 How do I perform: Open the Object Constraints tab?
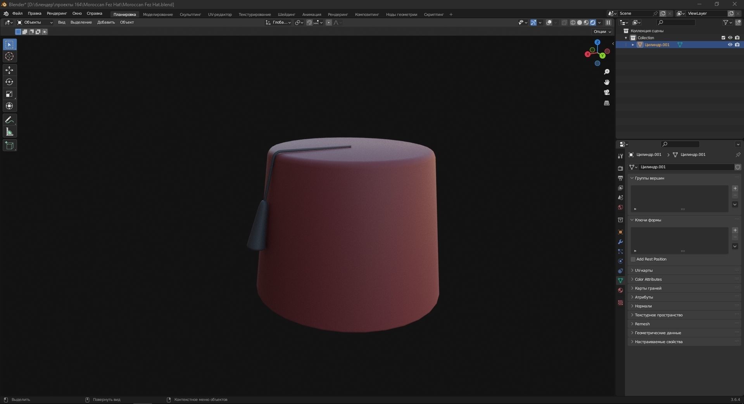(620, 271)
